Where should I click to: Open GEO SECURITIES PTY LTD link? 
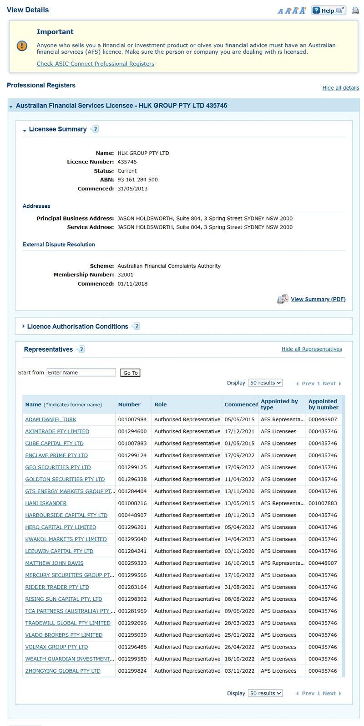click(58, 467)
